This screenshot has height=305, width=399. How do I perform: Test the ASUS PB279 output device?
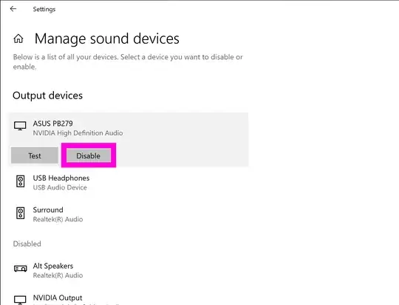click(x=35, y=155)
